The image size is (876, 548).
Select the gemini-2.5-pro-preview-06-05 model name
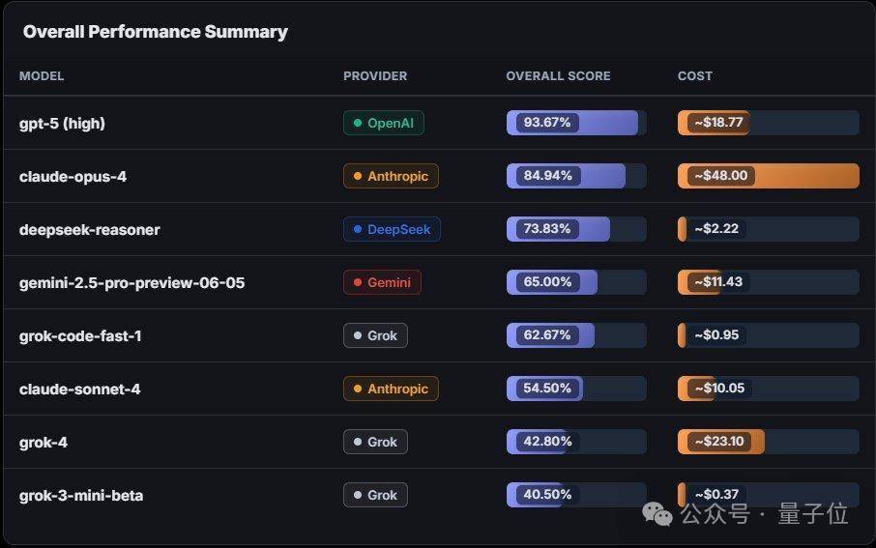click(131, 282)
